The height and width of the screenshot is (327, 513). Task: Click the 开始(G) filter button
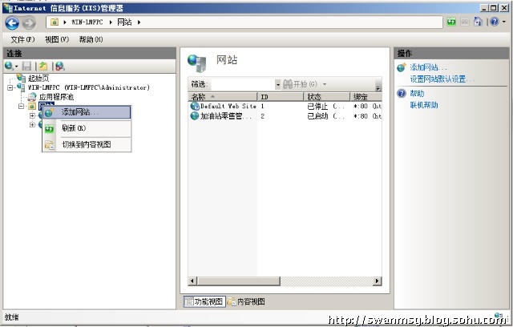coord(301,84)
